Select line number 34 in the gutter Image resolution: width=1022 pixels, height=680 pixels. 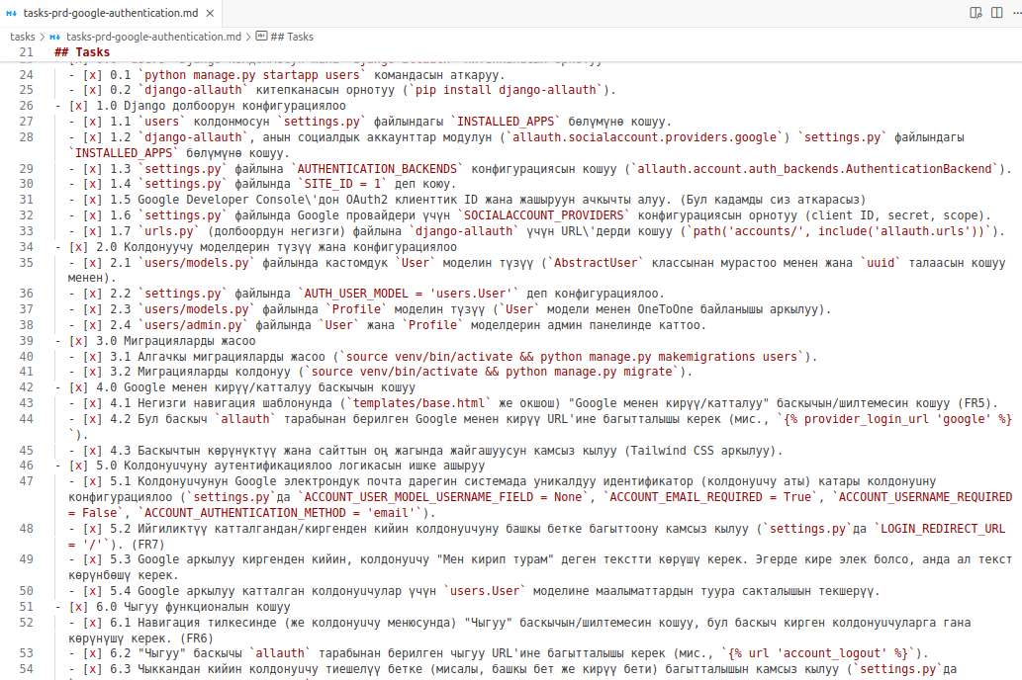click(x=26, y=247)
